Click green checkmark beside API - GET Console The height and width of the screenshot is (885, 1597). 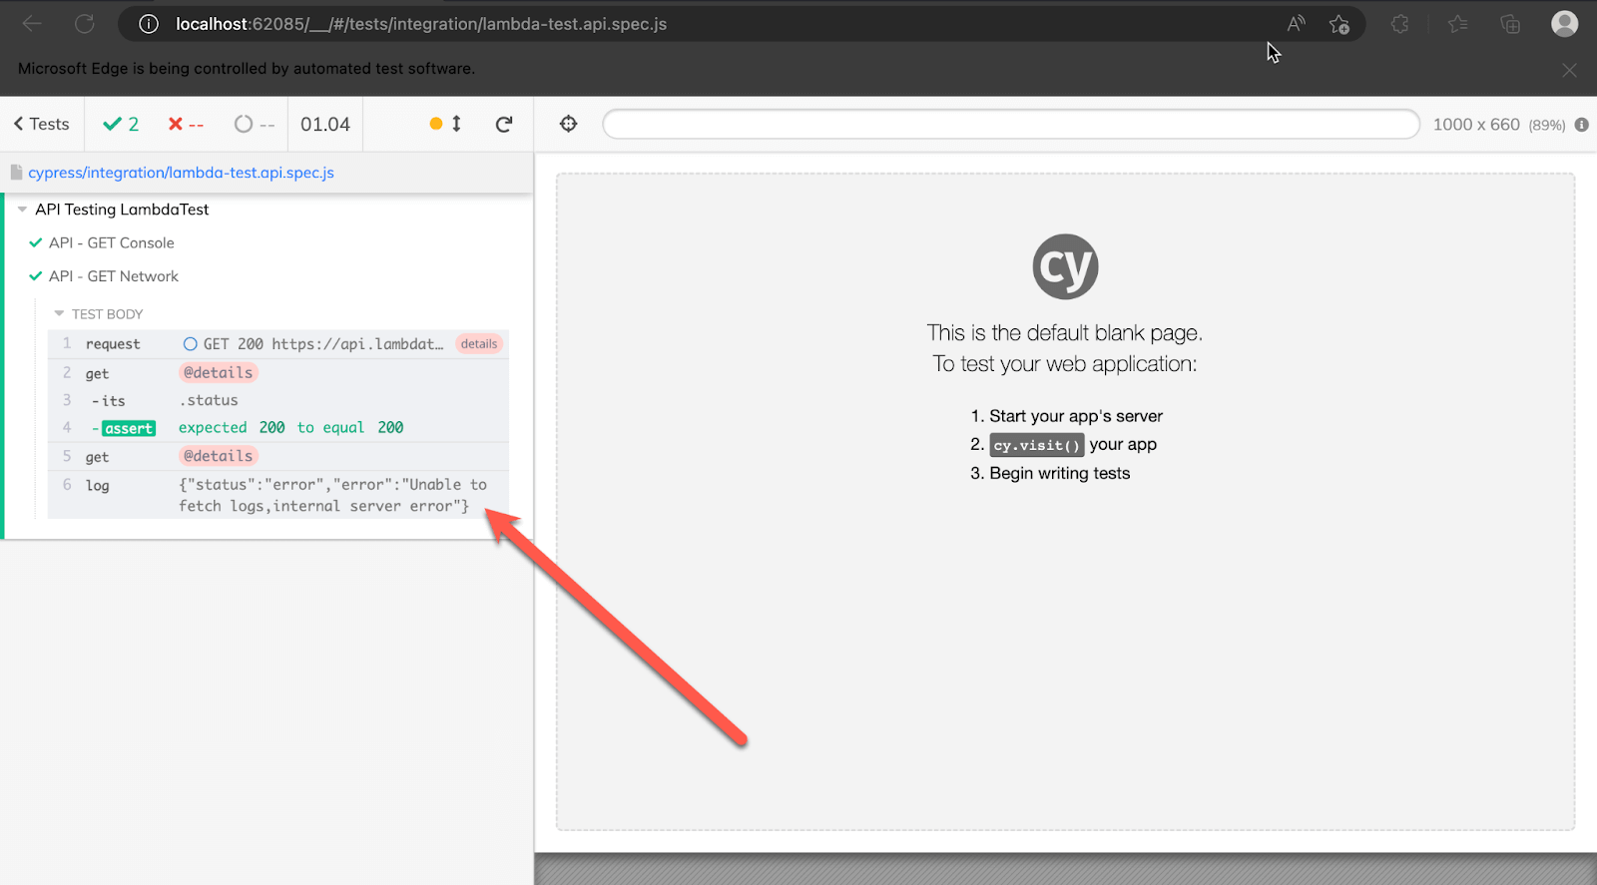[x=36, y=242]
